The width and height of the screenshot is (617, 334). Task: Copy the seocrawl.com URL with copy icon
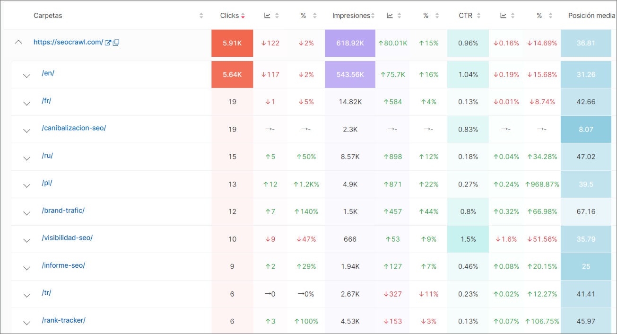[116, 43]
